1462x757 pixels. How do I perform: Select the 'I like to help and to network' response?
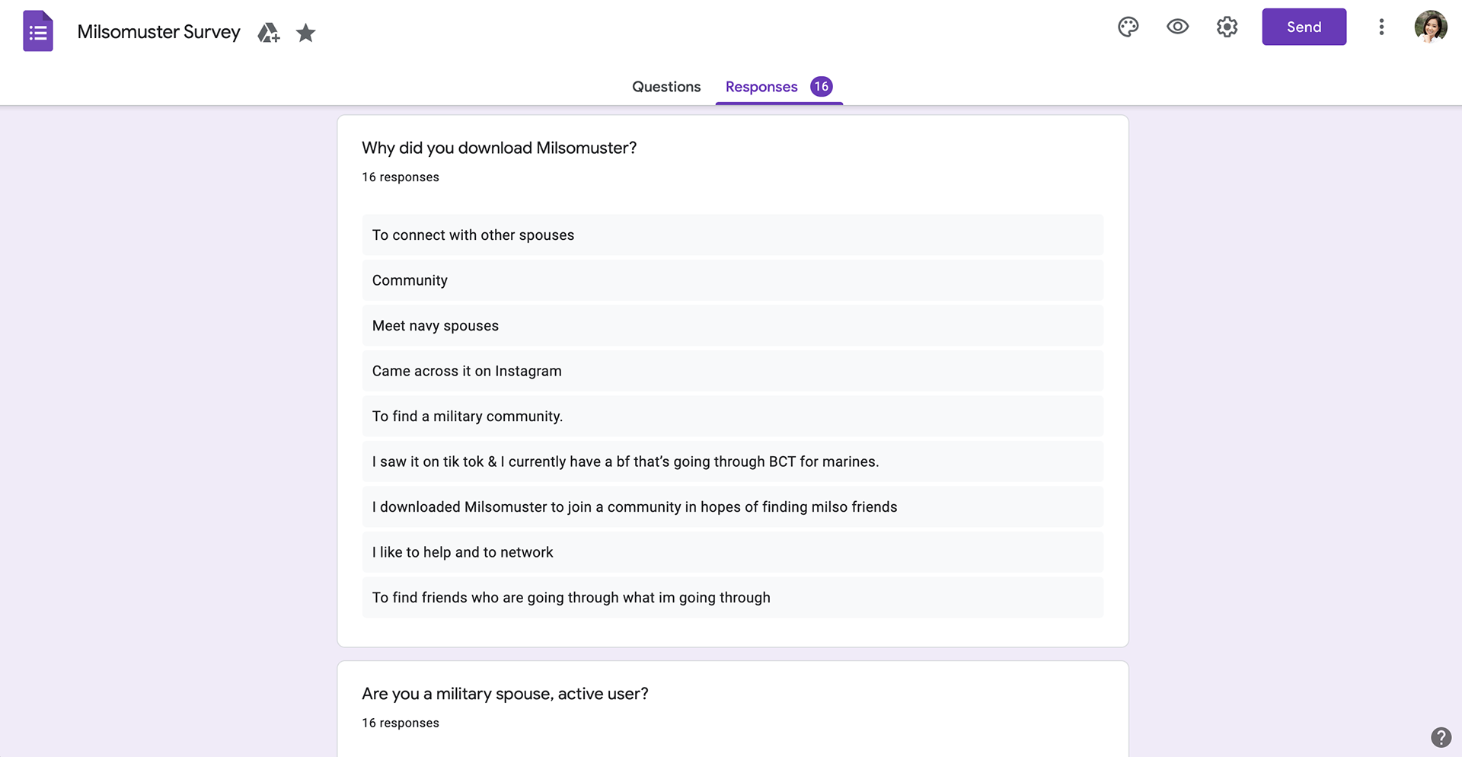point(733,552)
